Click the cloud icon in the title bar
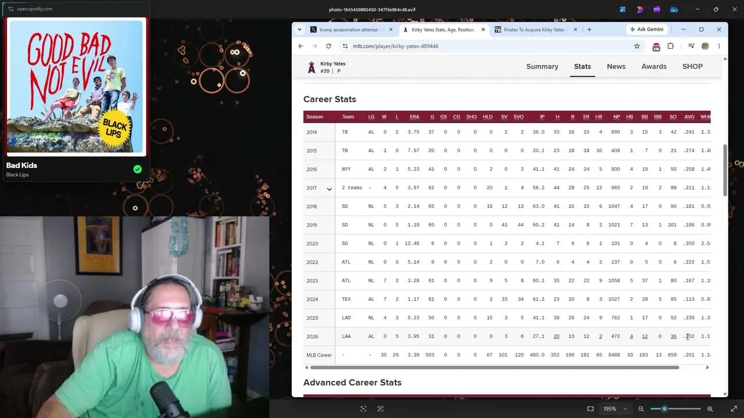The height and width of the screenshot is (418, 744). [x=674, y=9]
